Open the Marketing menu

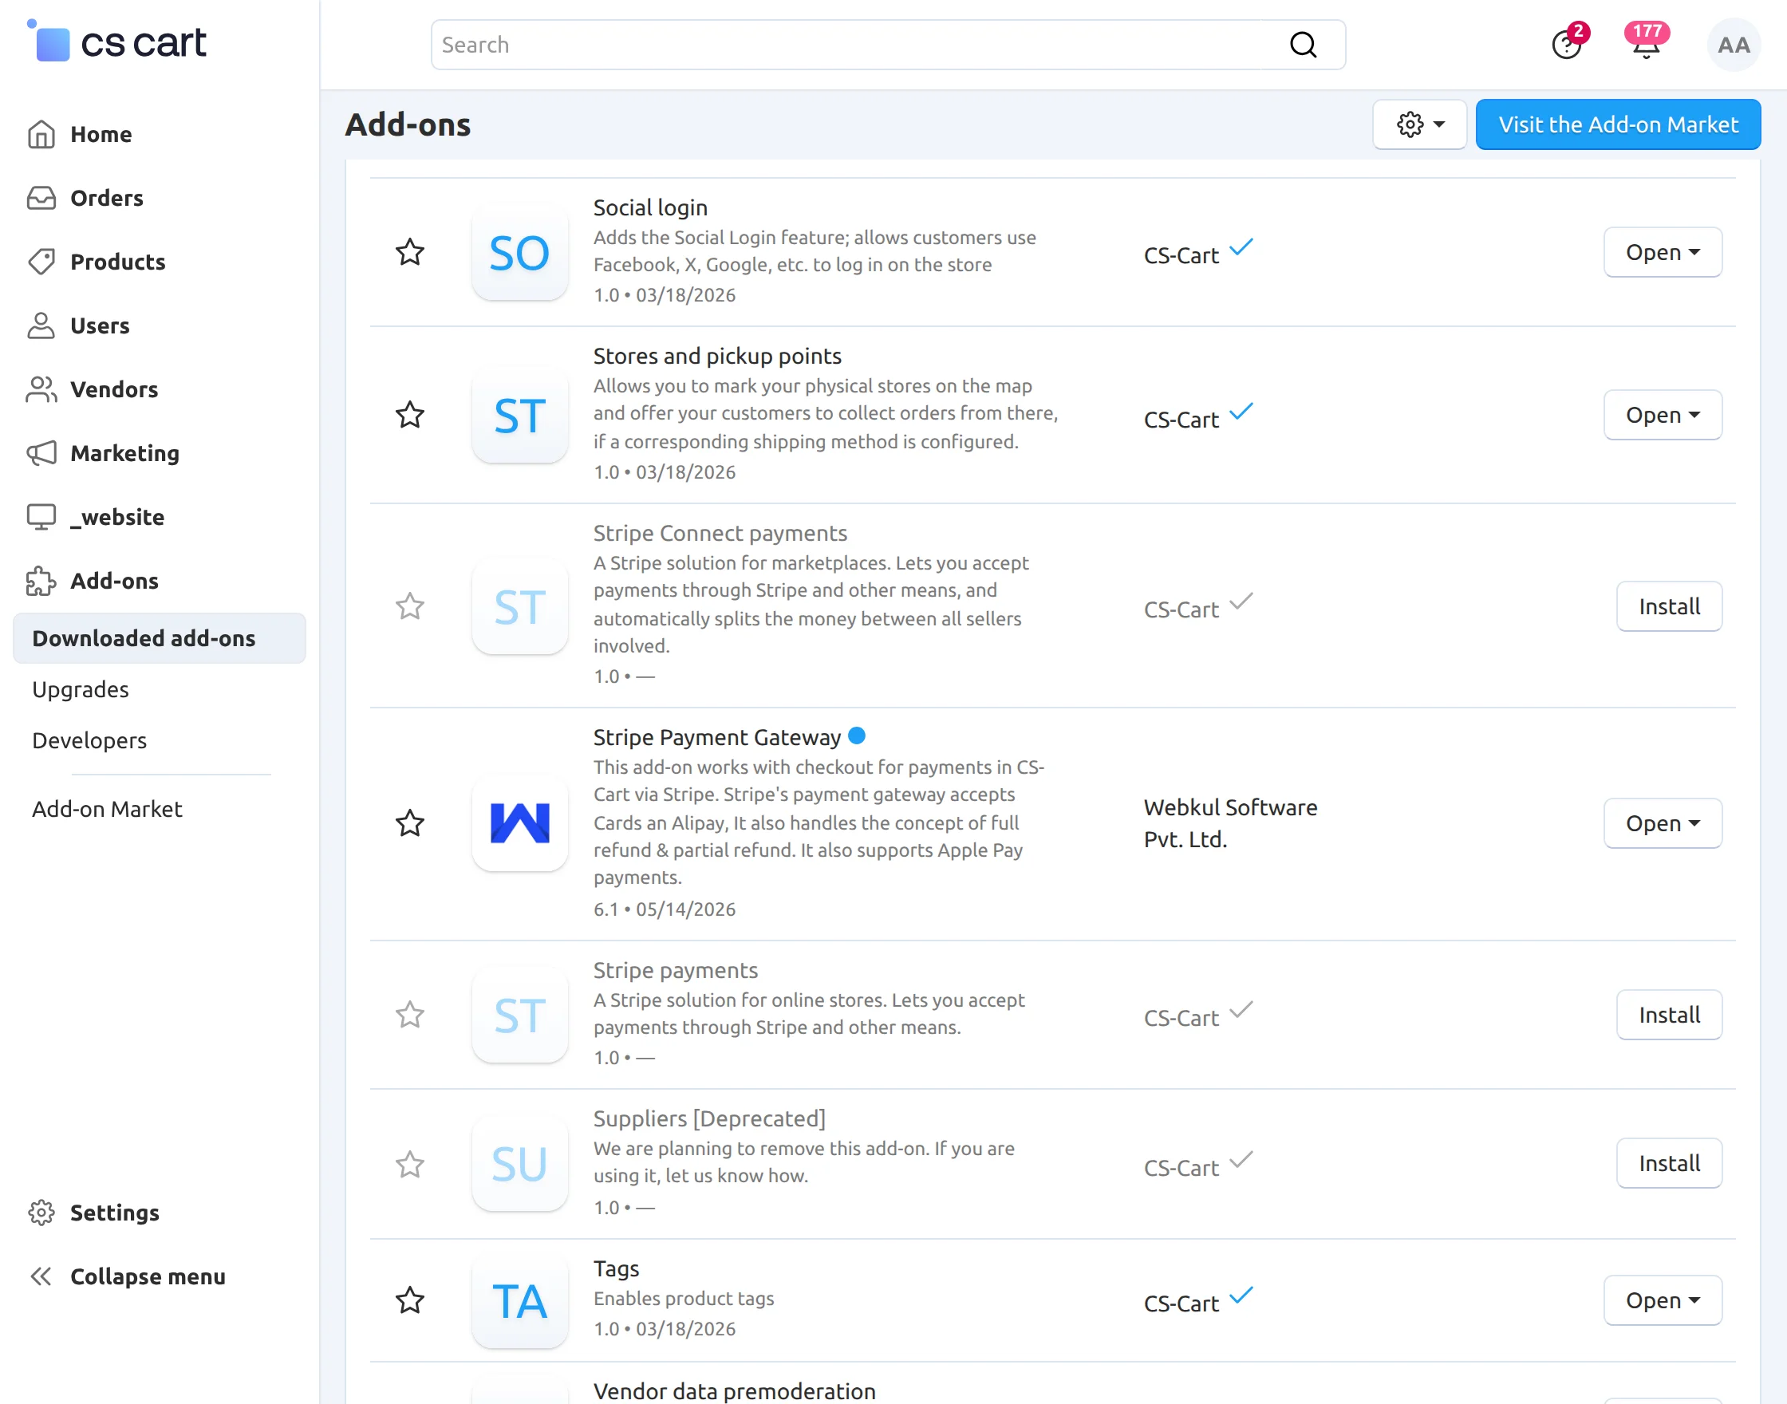(x=125, y=453)
